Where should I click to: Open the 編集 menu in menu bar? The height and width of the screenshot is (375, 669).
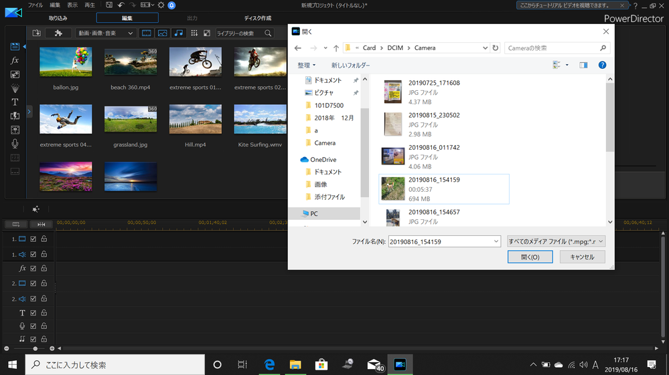click(55, 5)
